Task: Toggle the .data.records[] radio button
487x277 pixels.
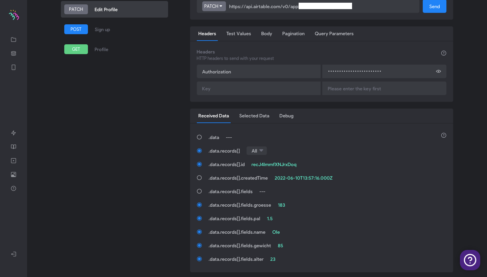Action: coord(199,151)
